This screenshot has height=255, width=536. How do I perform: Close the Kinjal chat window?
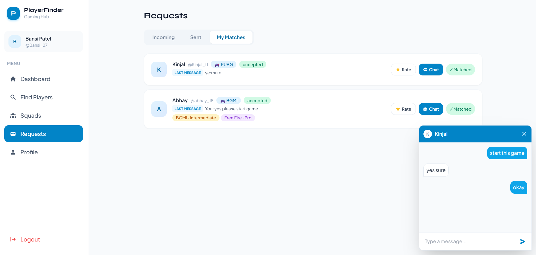(524, 134)
